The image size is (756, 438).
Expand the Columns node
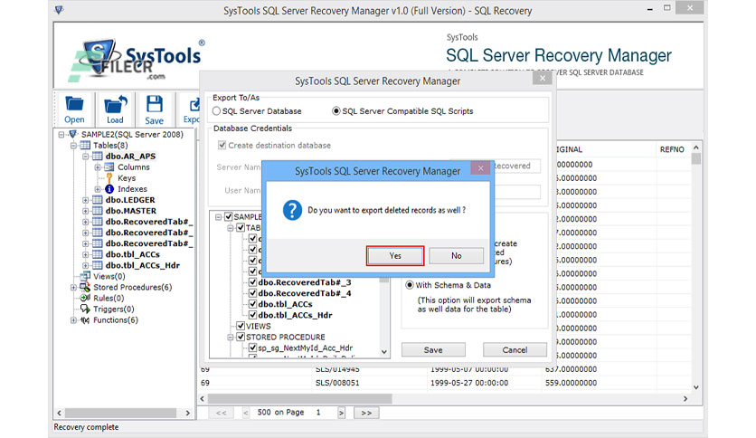[98, 167]
